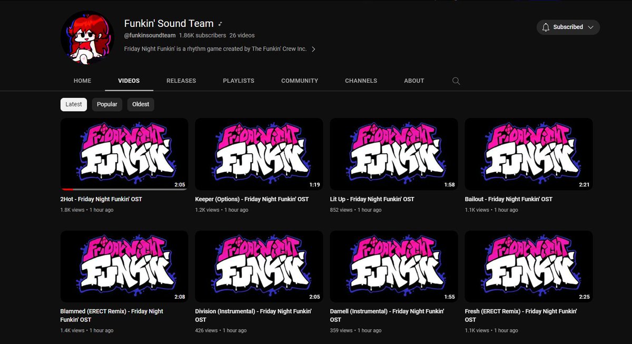Click the 2Hot - Friday Night Funkin' OST title
Viewport: 632px width, 344px height.
[101, 199]
